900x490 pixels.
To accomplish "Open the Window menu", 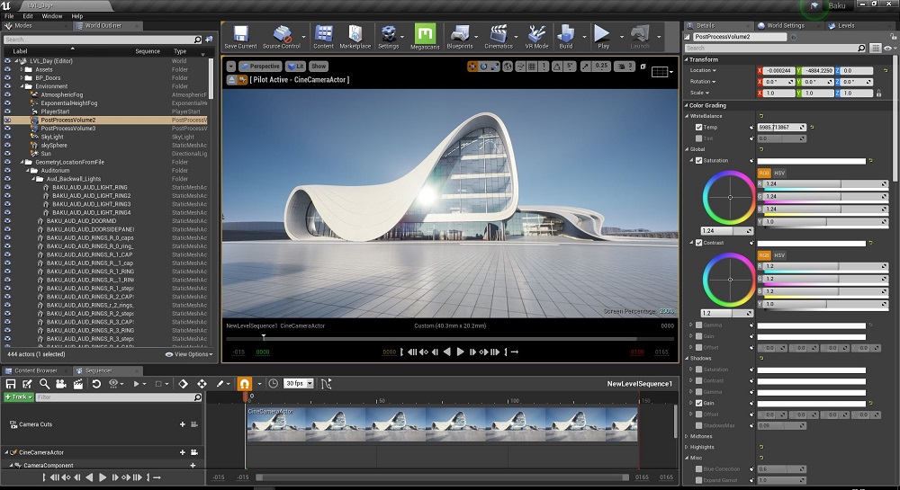I will pos(51,16).
